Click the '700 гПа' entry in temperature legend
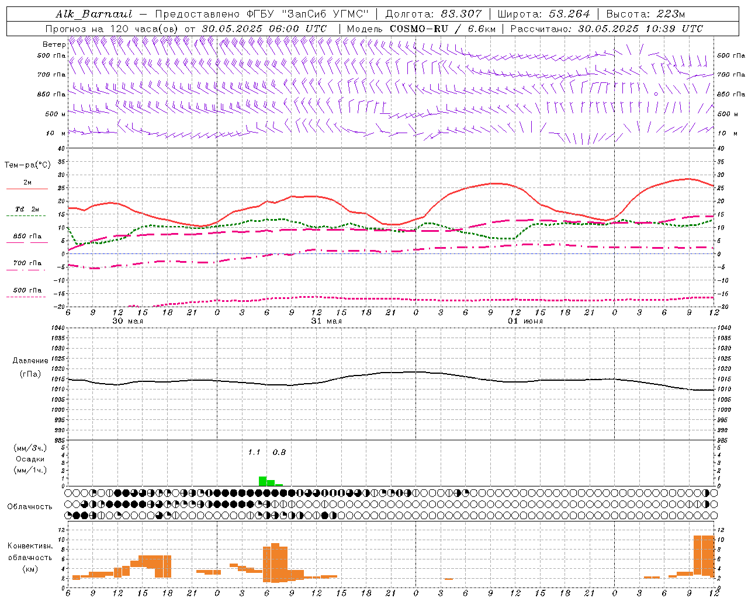 (27, 263)
